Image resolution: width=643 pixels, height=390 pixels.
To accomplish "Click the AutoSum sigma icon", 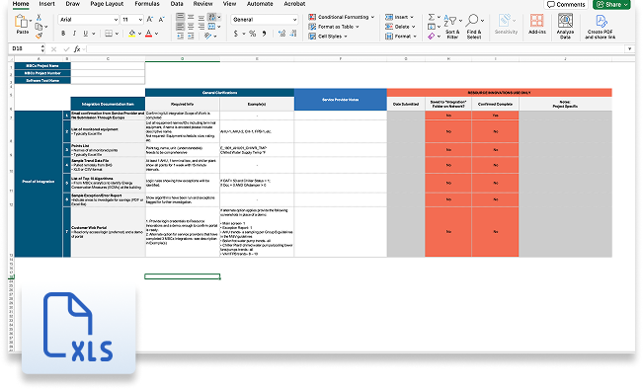I will 432,17.
